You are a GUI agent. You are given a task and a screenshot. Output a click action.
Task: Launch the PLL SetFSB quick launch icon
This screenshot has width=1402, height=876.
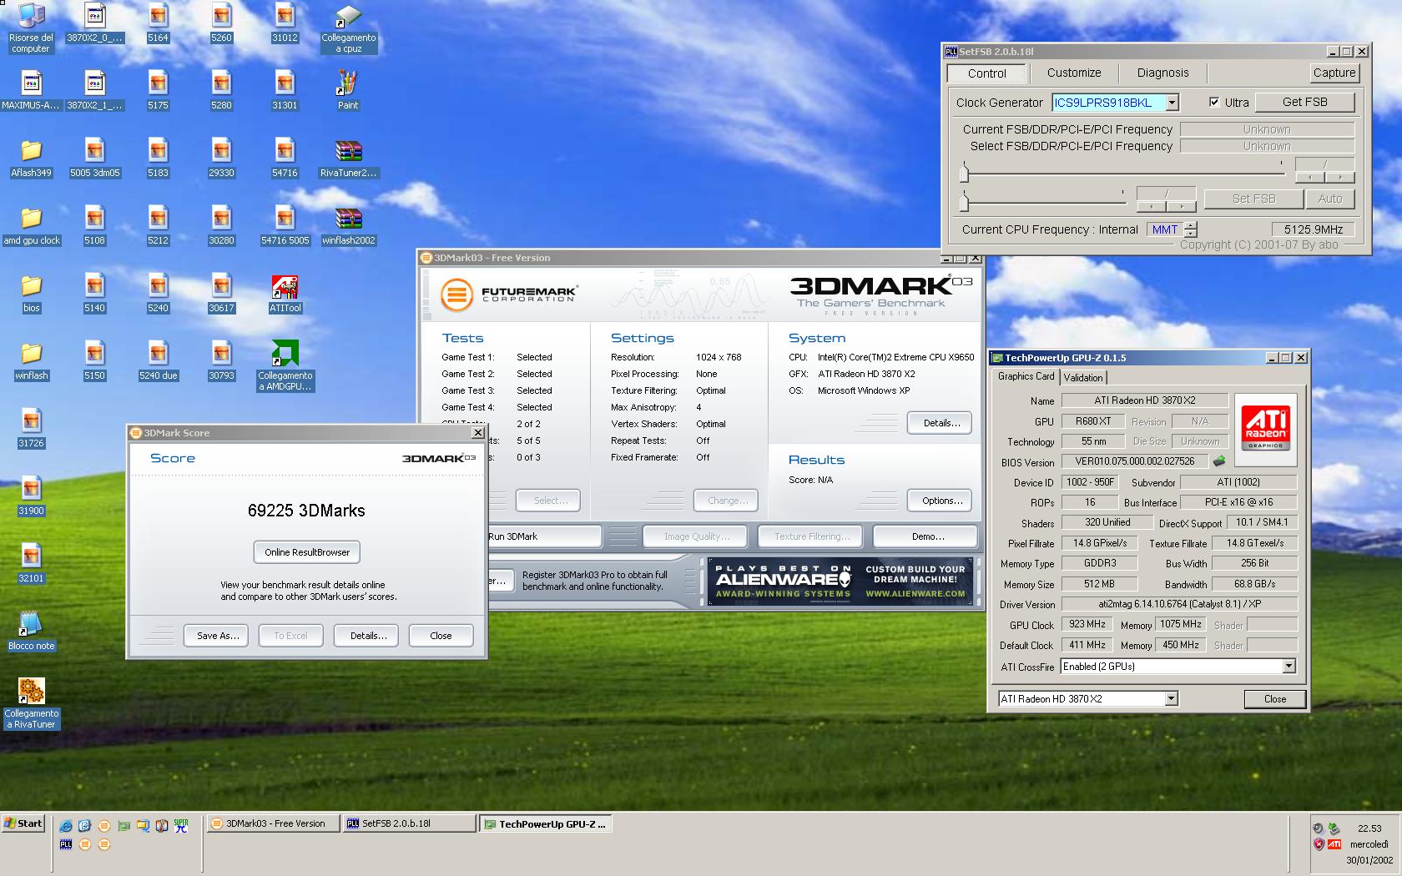pyautogui.click(x=66, y=844)
